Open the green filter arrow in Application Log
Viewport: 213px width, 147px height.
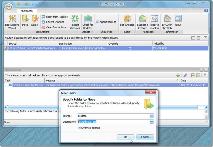(205, 75)
